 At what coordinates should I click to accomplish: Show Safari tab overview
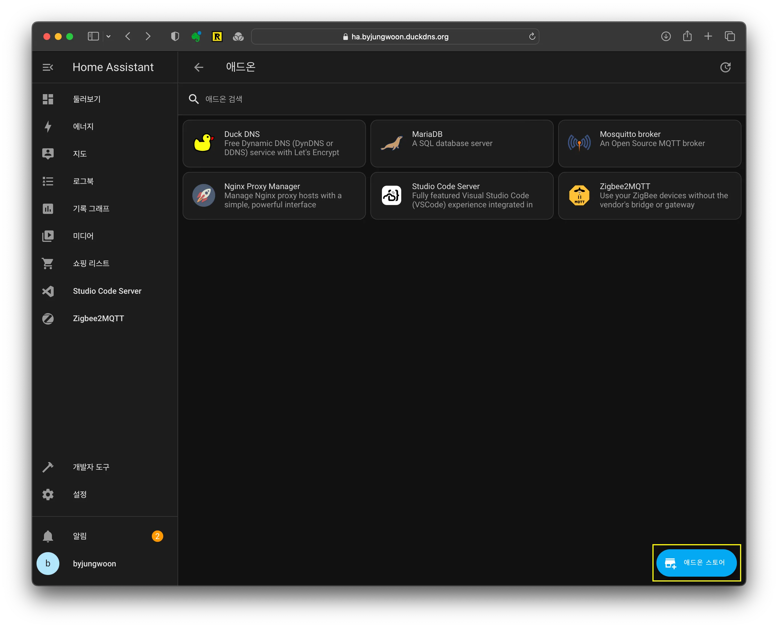(730, 36)
